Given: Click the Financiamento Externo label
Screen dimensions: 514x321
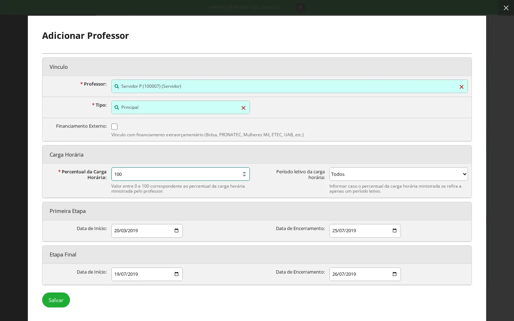Looking at the screenshot, I should (81, 126).
